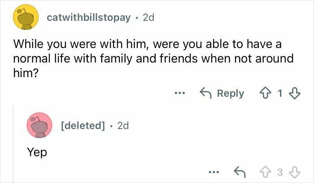
Task: Click the Reply button text
Action: click(x=230, y=93)
